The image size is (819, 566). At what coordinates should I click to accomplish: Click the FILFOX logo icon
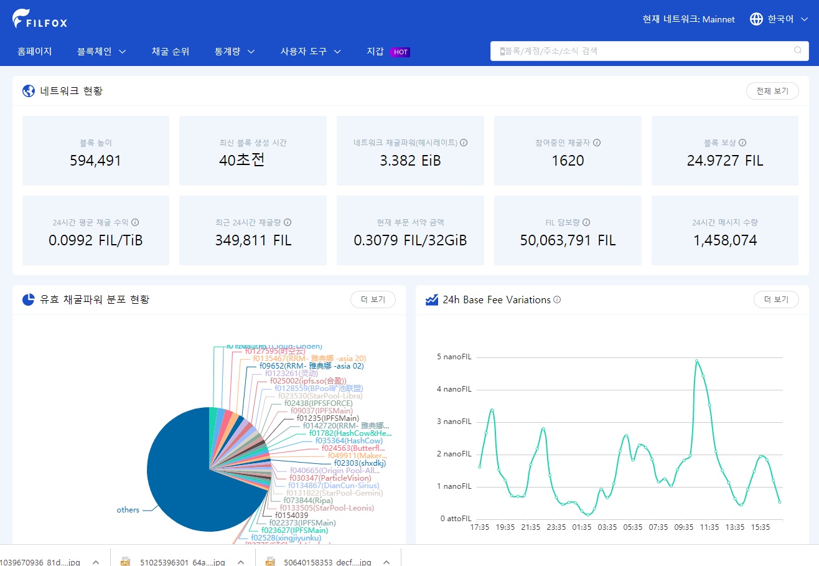[x=21, y=18]
